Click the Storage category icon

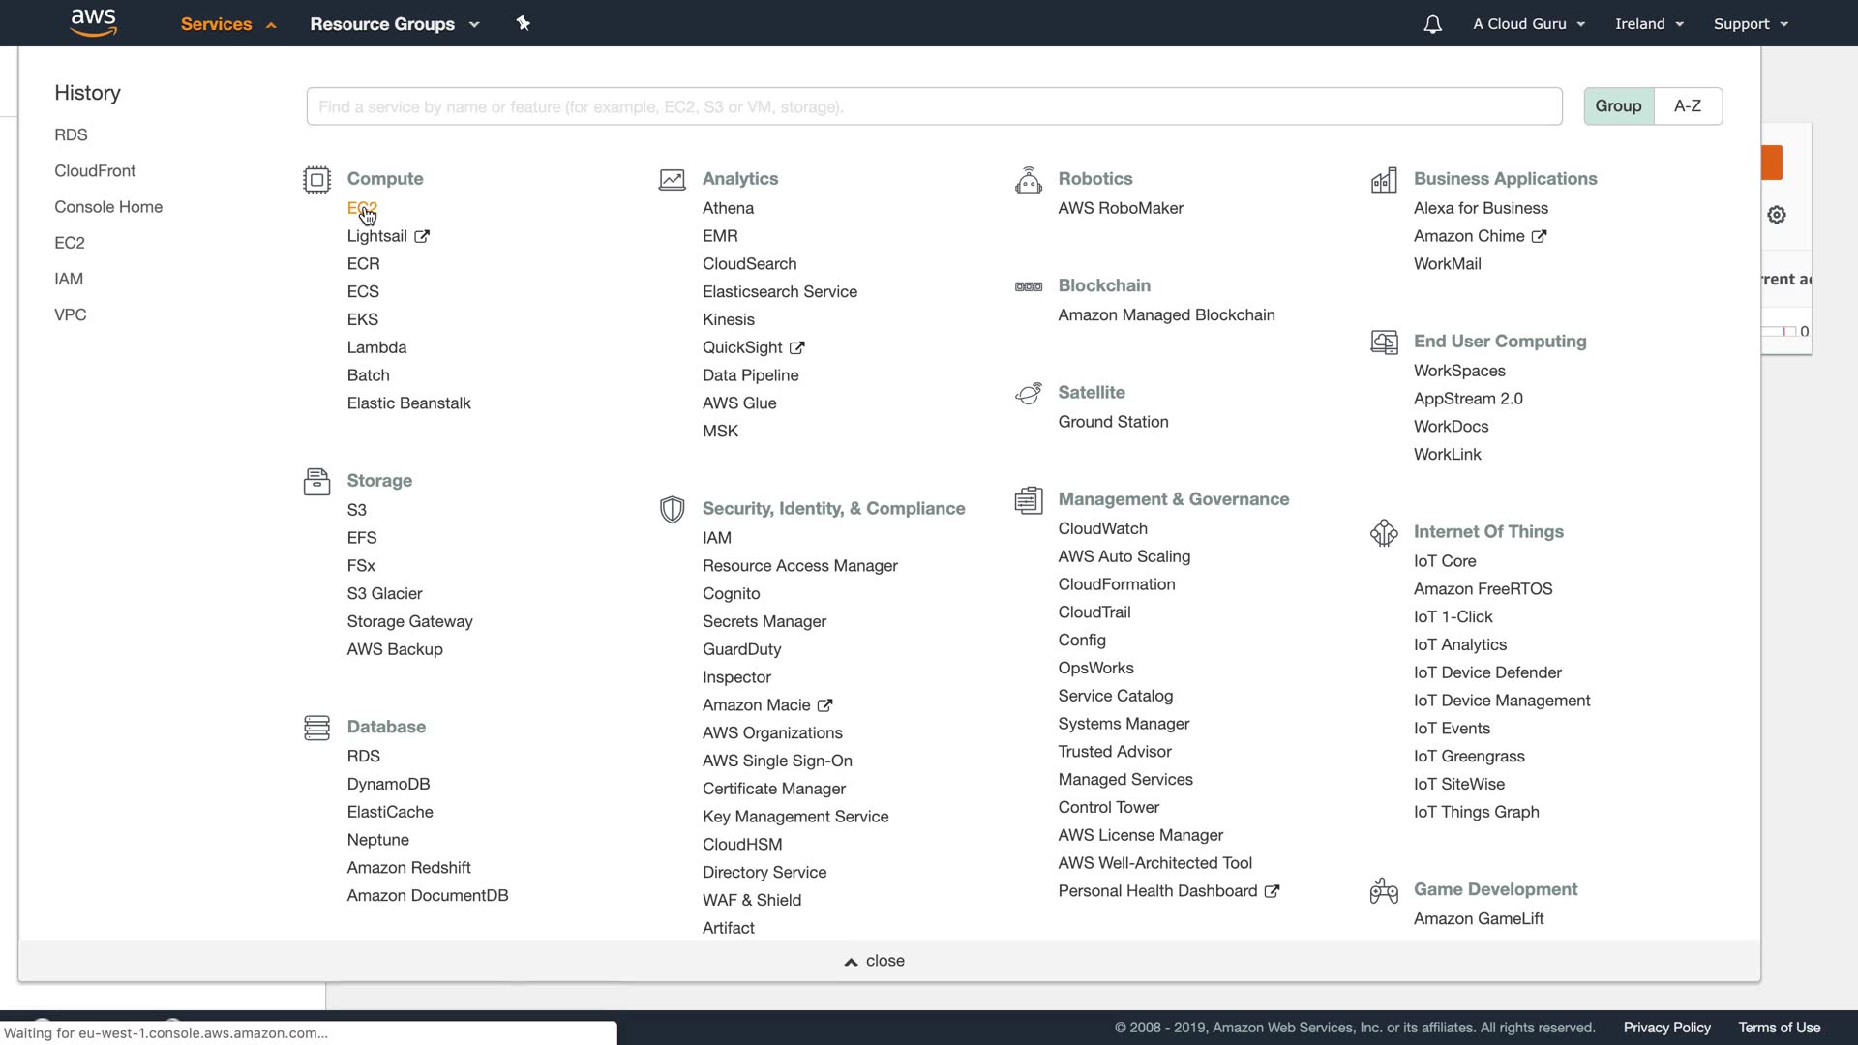(316, 481)
